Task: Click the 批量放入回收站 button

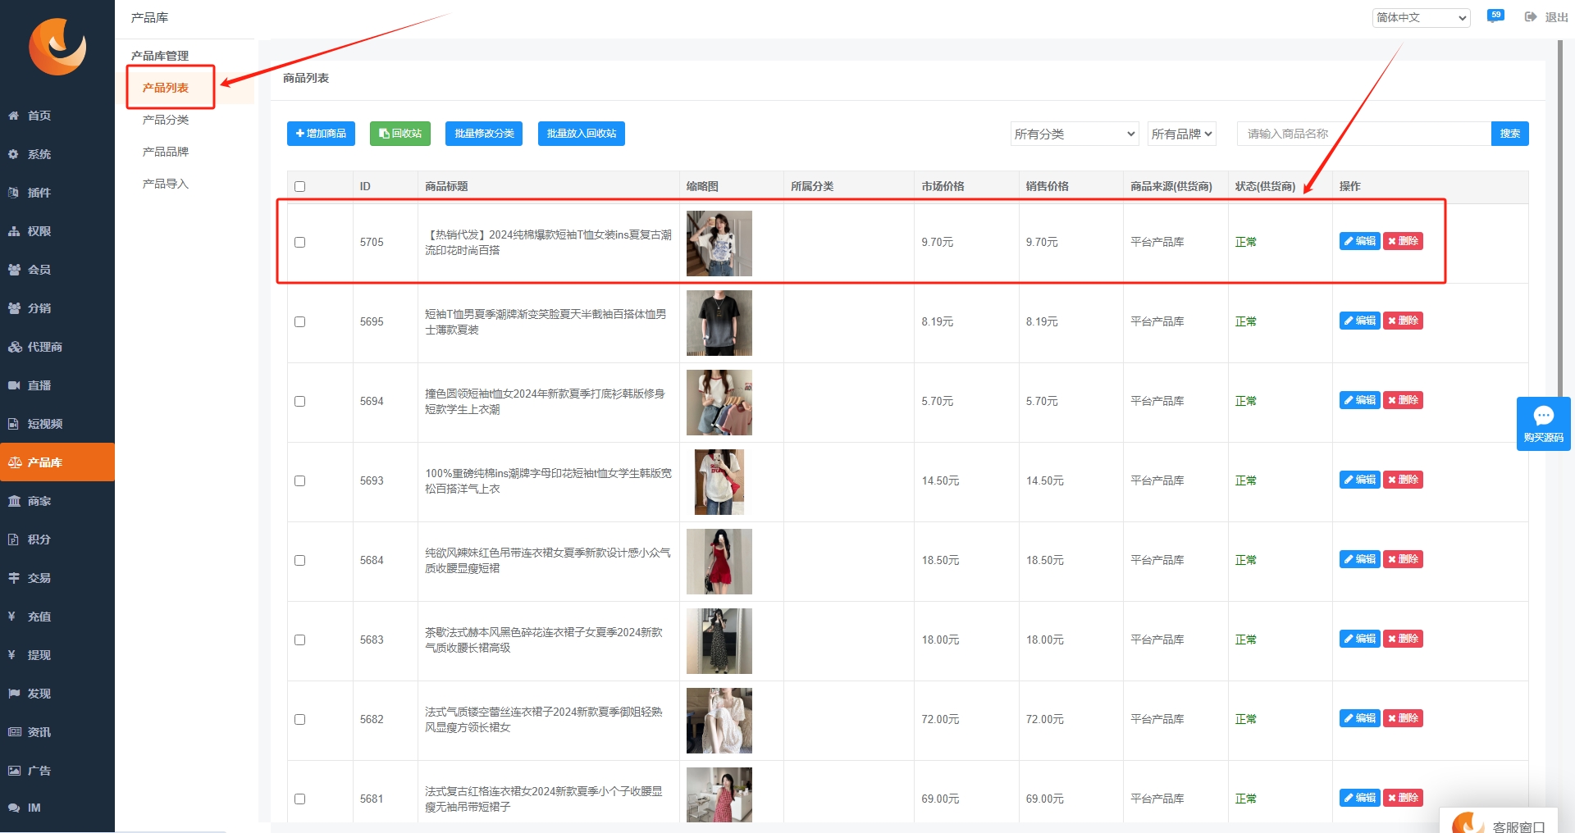Action: (x=582, y=134)
